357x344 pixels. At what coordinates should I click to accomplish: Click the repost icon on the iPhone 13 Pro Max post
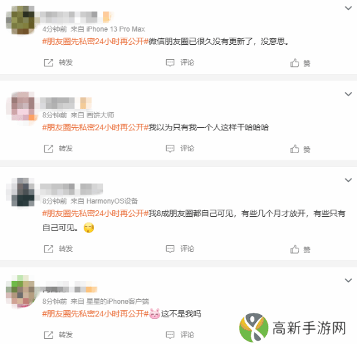(48, 62)
